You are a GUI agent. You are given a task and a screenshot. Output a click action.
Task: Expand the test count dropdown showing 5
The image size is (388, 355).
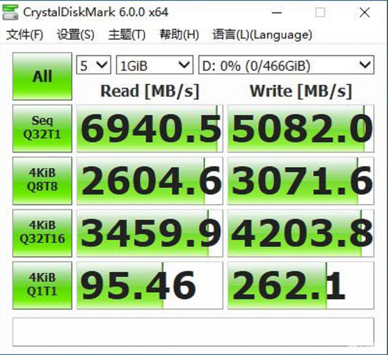point(94,65)
